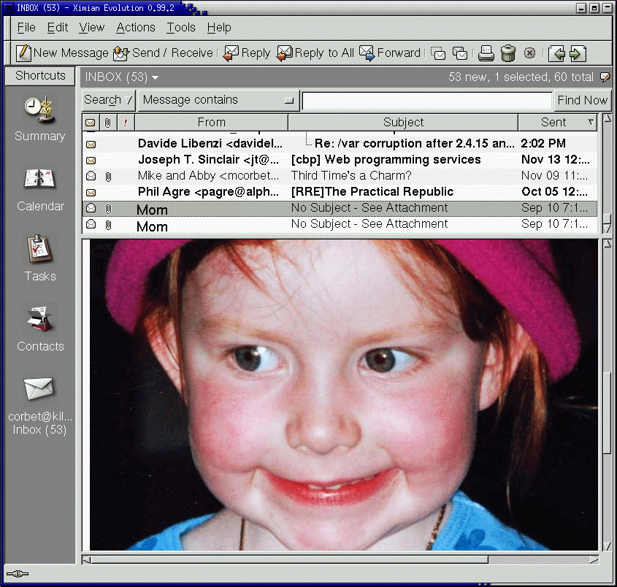Open the Search options dropdown

coord(108,100)
